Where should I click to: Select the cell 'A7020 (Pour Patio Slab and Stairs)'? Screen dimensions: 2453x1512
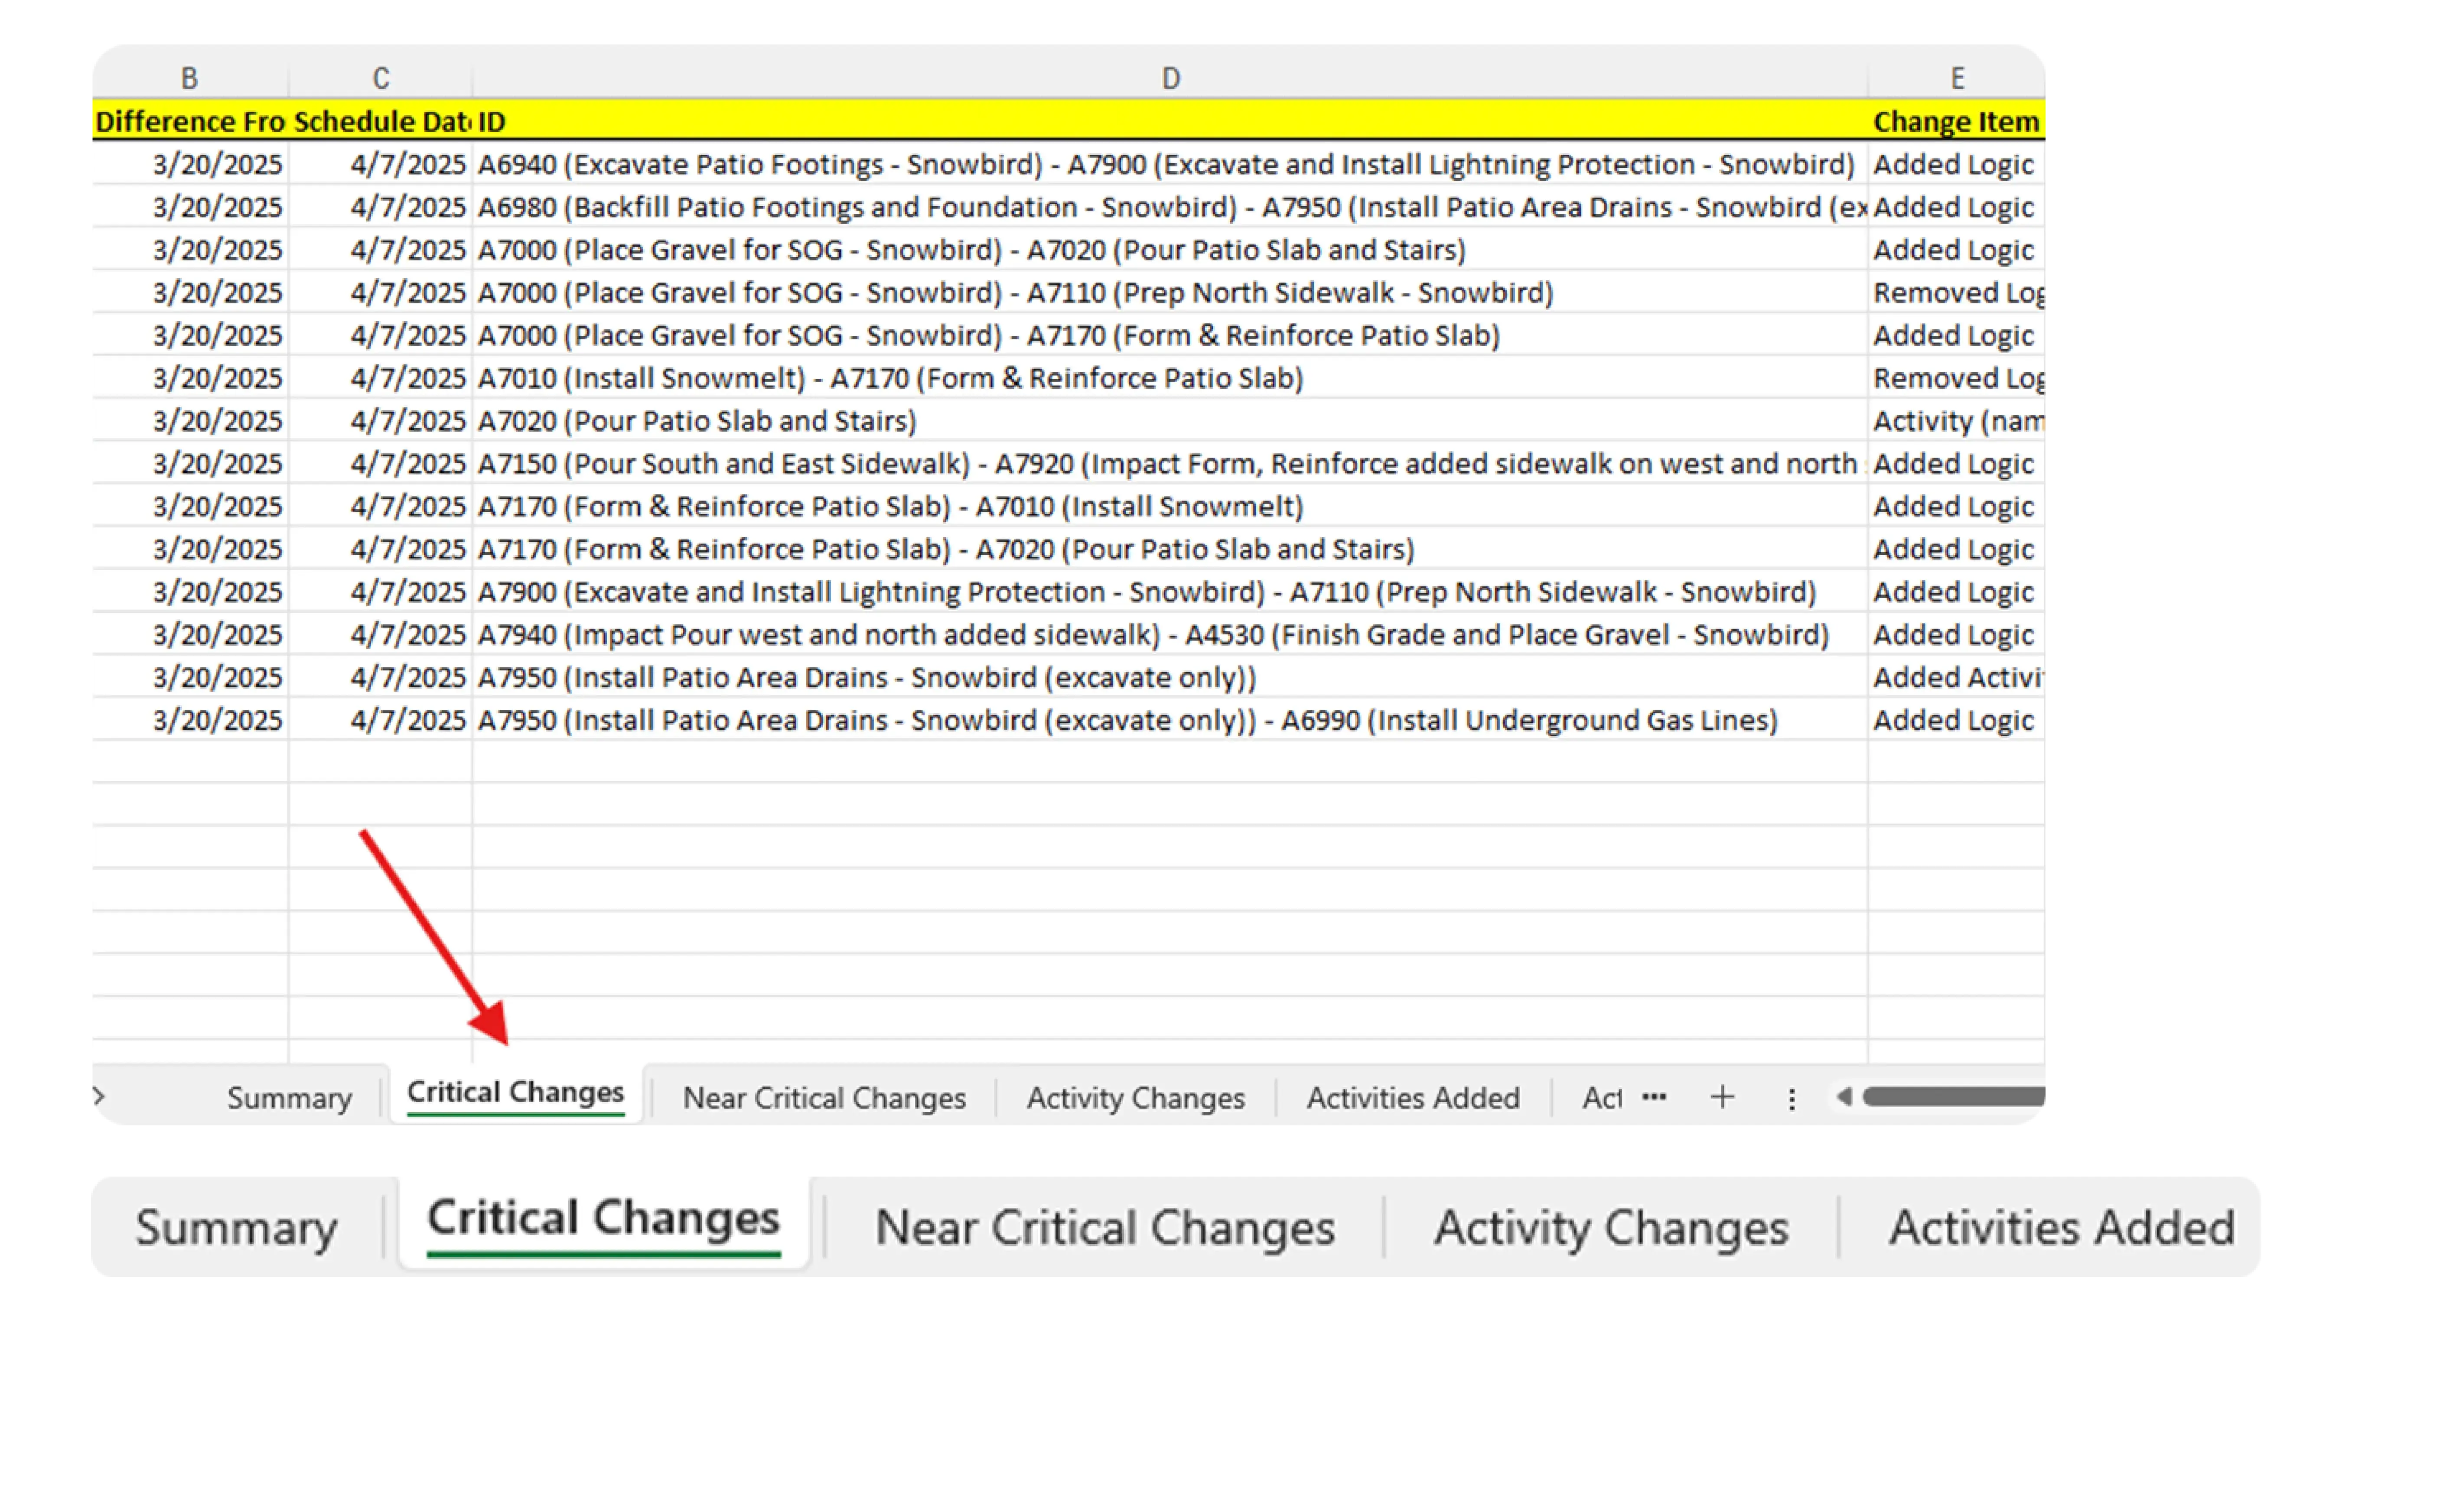(x=700, y=420)
